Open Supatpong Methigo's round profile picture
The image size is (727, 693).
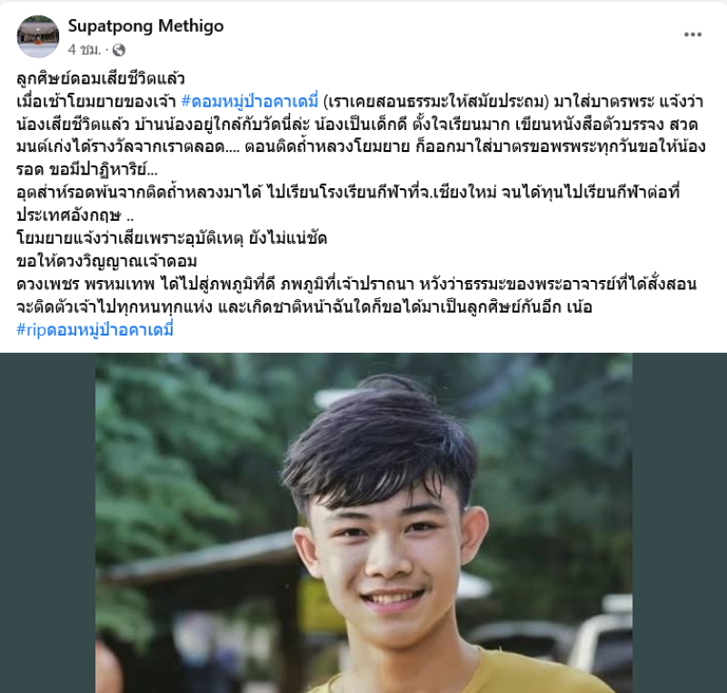click(x=38, y=36)
